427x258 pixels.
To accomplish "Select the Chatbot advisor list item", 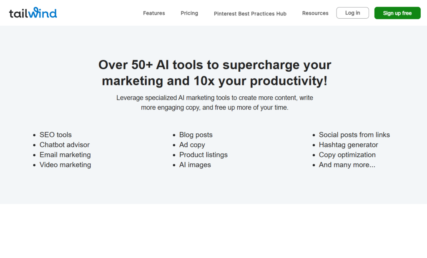I will [x=65, y=145].
